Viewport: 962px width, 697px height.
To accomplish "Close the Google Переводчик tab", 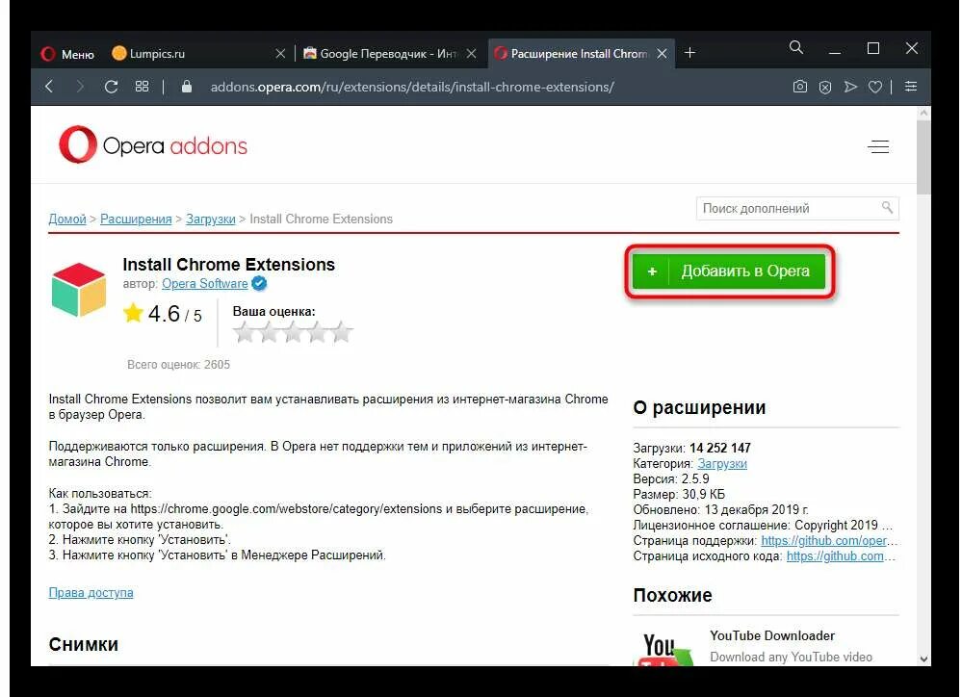I will coord(471,54).
